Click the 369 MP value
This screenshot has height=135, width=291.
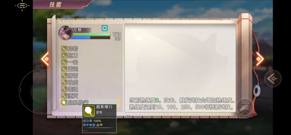(x=118, y=38)
